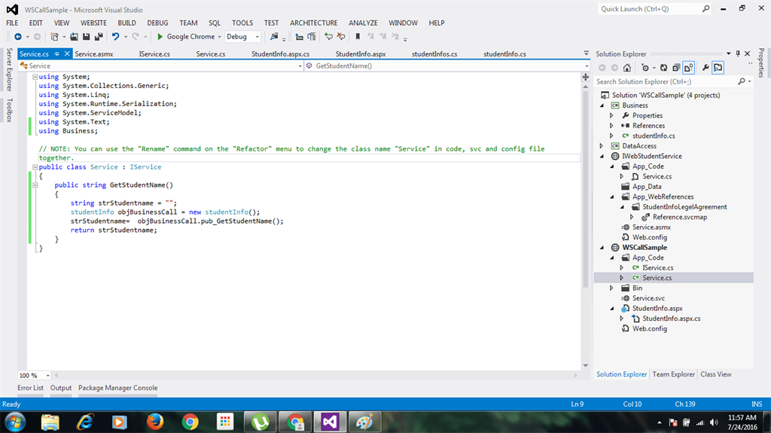The width and height of the screenshot is (771, 433).
Task: Refresh Solution Explorer with the refresh icon
Action: click(x=665, y=68)
